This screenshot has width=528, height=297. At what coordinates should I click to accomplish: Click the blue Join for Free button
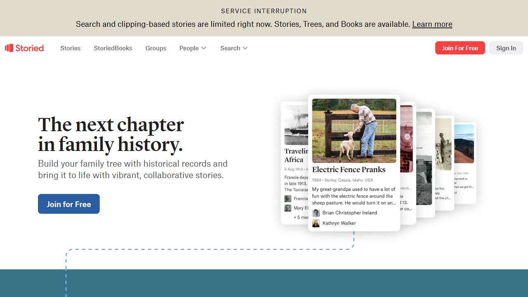tap(69, 204)
